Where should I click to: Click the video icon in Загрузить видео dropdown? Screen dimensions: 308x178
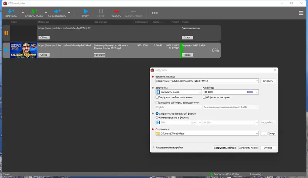[158, 92]
